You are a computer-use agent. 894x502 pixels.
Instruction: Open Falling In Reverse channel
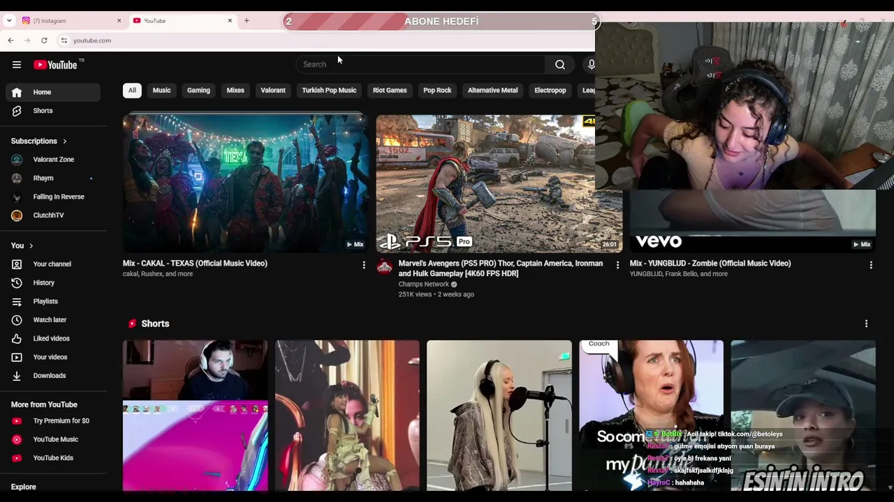click(53, 197)
